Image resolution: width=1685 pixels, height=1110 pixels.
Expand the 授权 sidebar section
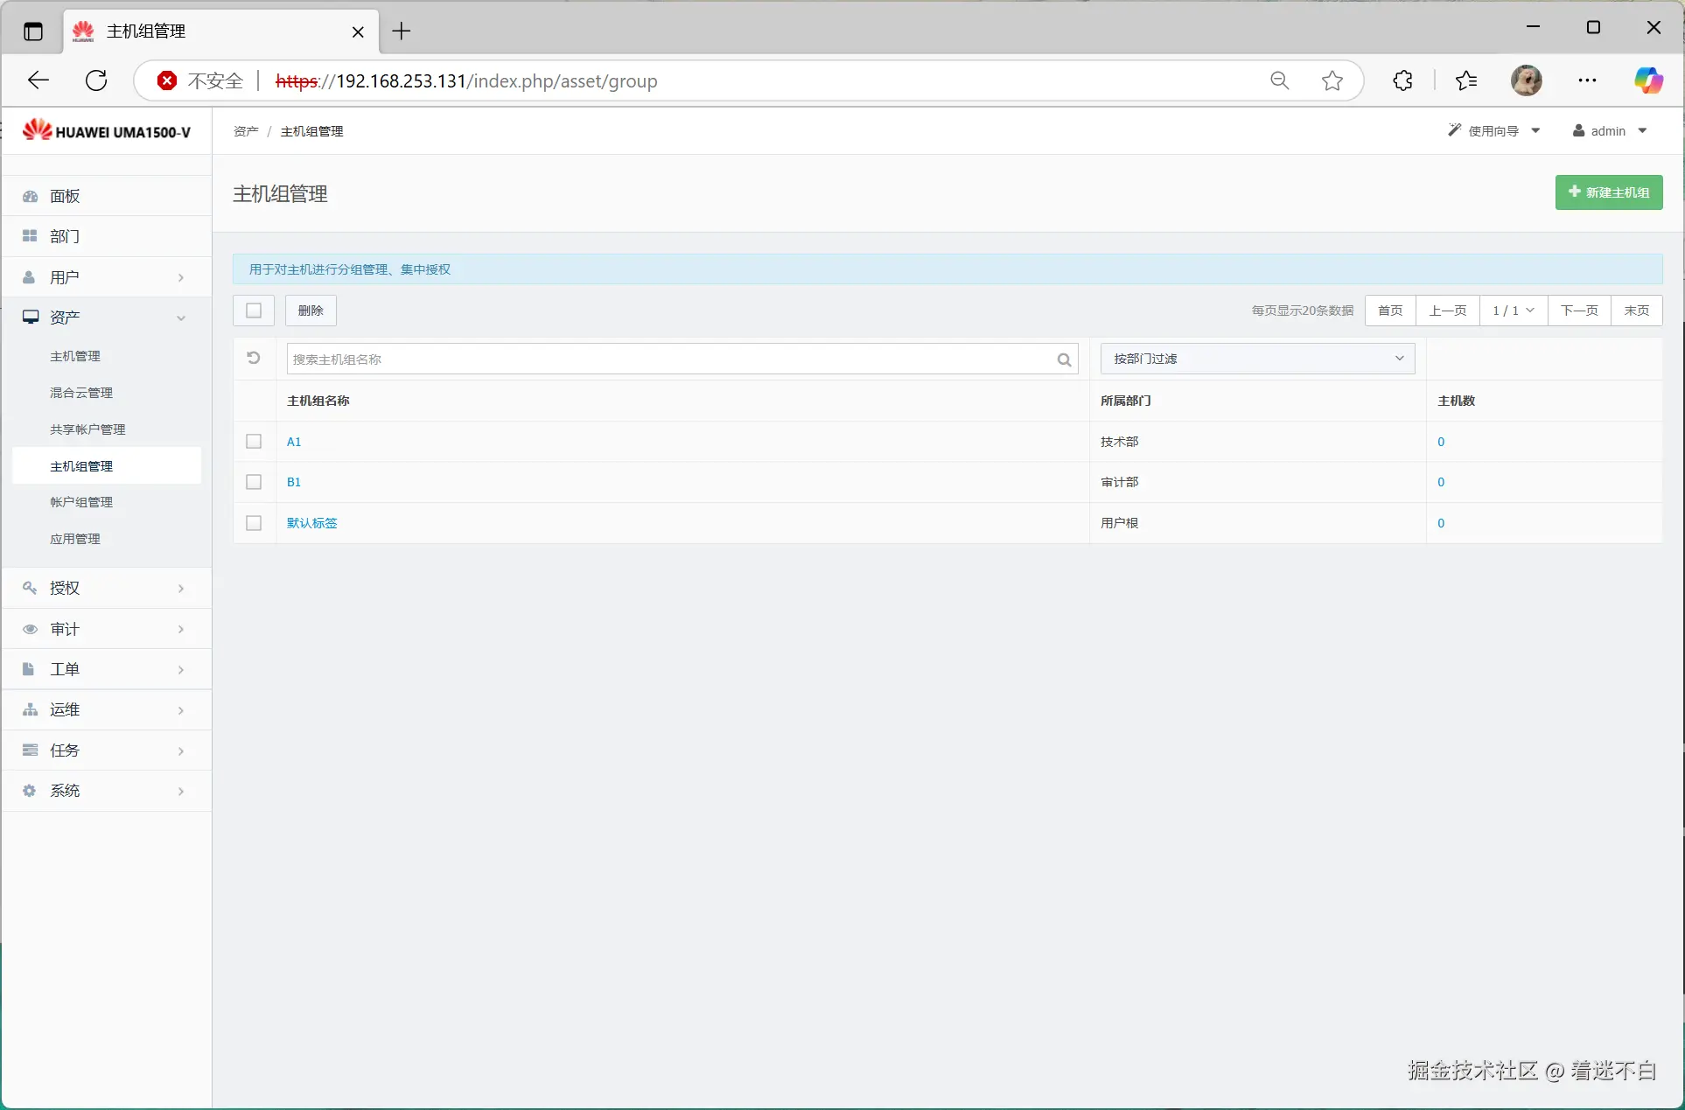[106, 588]
